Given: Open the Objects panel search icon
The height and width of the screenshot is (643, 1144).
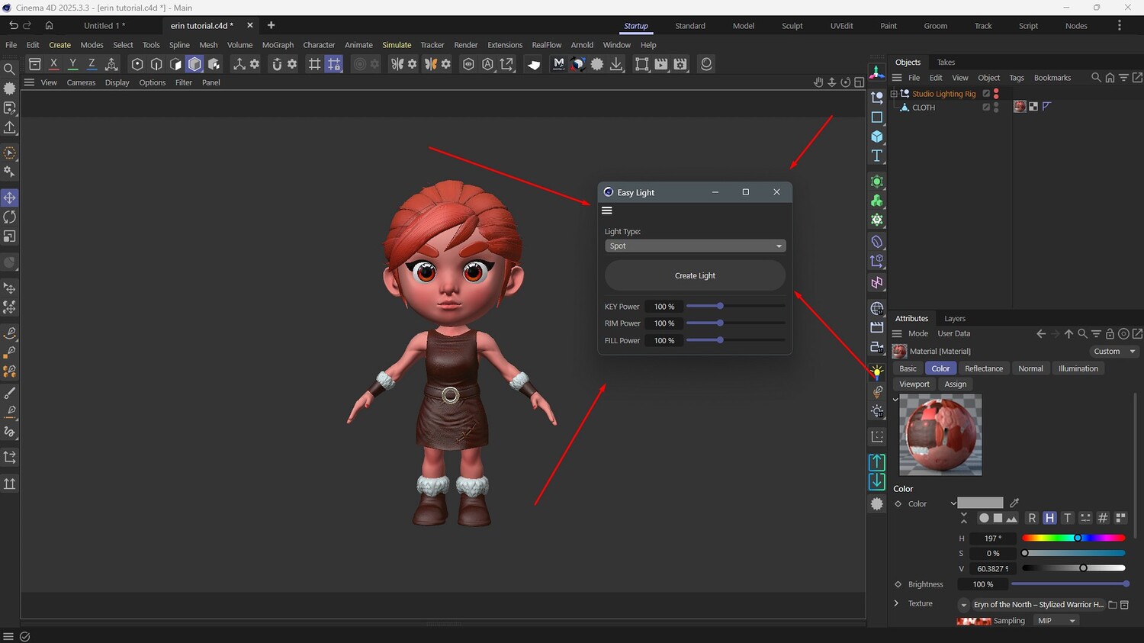Looking at the screenshot, I should (x=1096, y=78).
